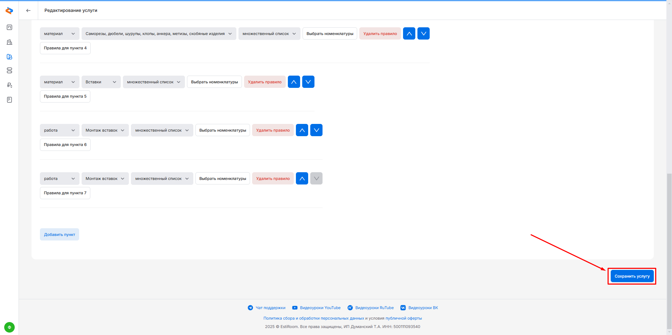Open type dropdown 'материал' in Вставки row
This screenshot has height=335, width=672.
coord(60,82)
